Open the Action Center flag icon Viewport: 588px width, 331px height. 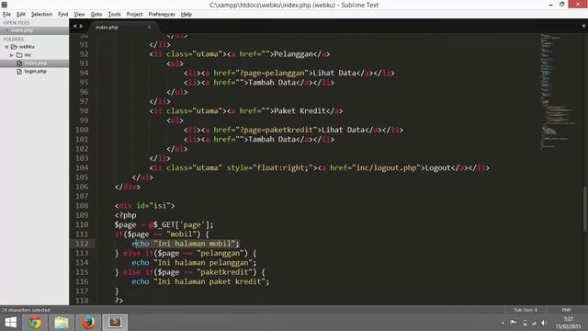point(514,323)
